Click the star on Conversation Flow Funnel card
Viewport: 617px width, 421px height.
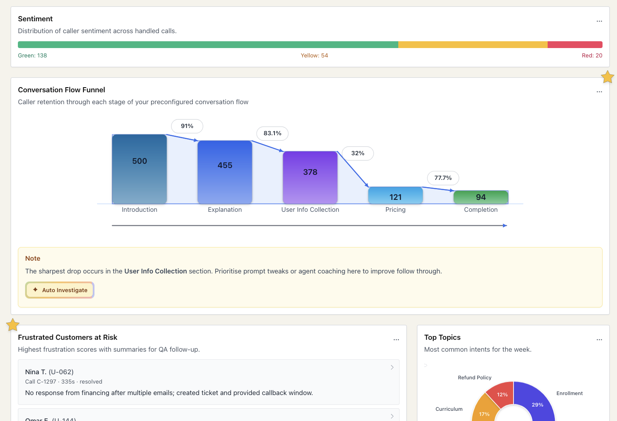tap(607, 77)
